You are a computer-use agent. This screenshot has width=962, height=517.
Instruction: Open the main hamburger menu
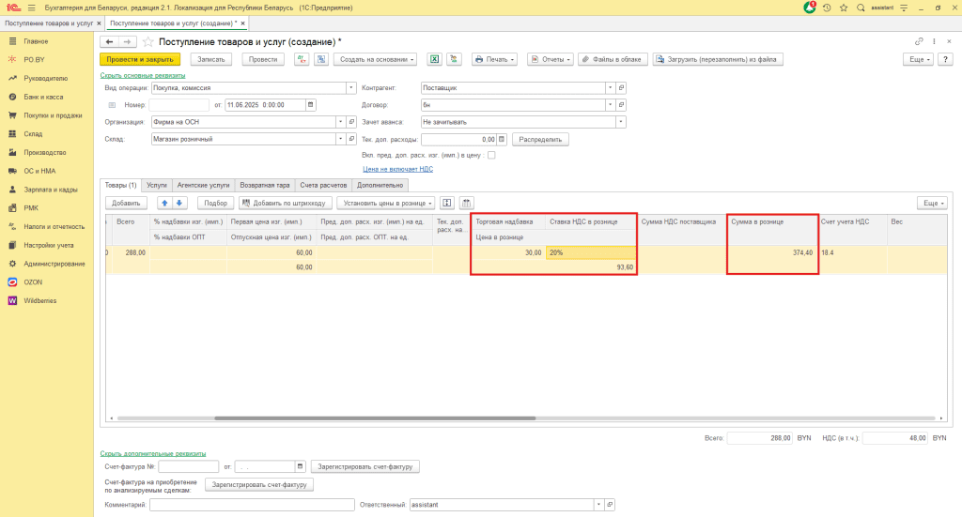click(31, 8)
